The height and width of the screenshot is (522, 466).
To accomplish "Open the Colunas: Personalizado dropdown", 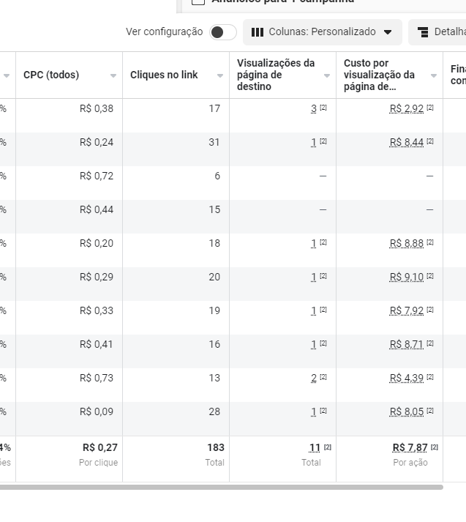I will [x=323, y=32].
